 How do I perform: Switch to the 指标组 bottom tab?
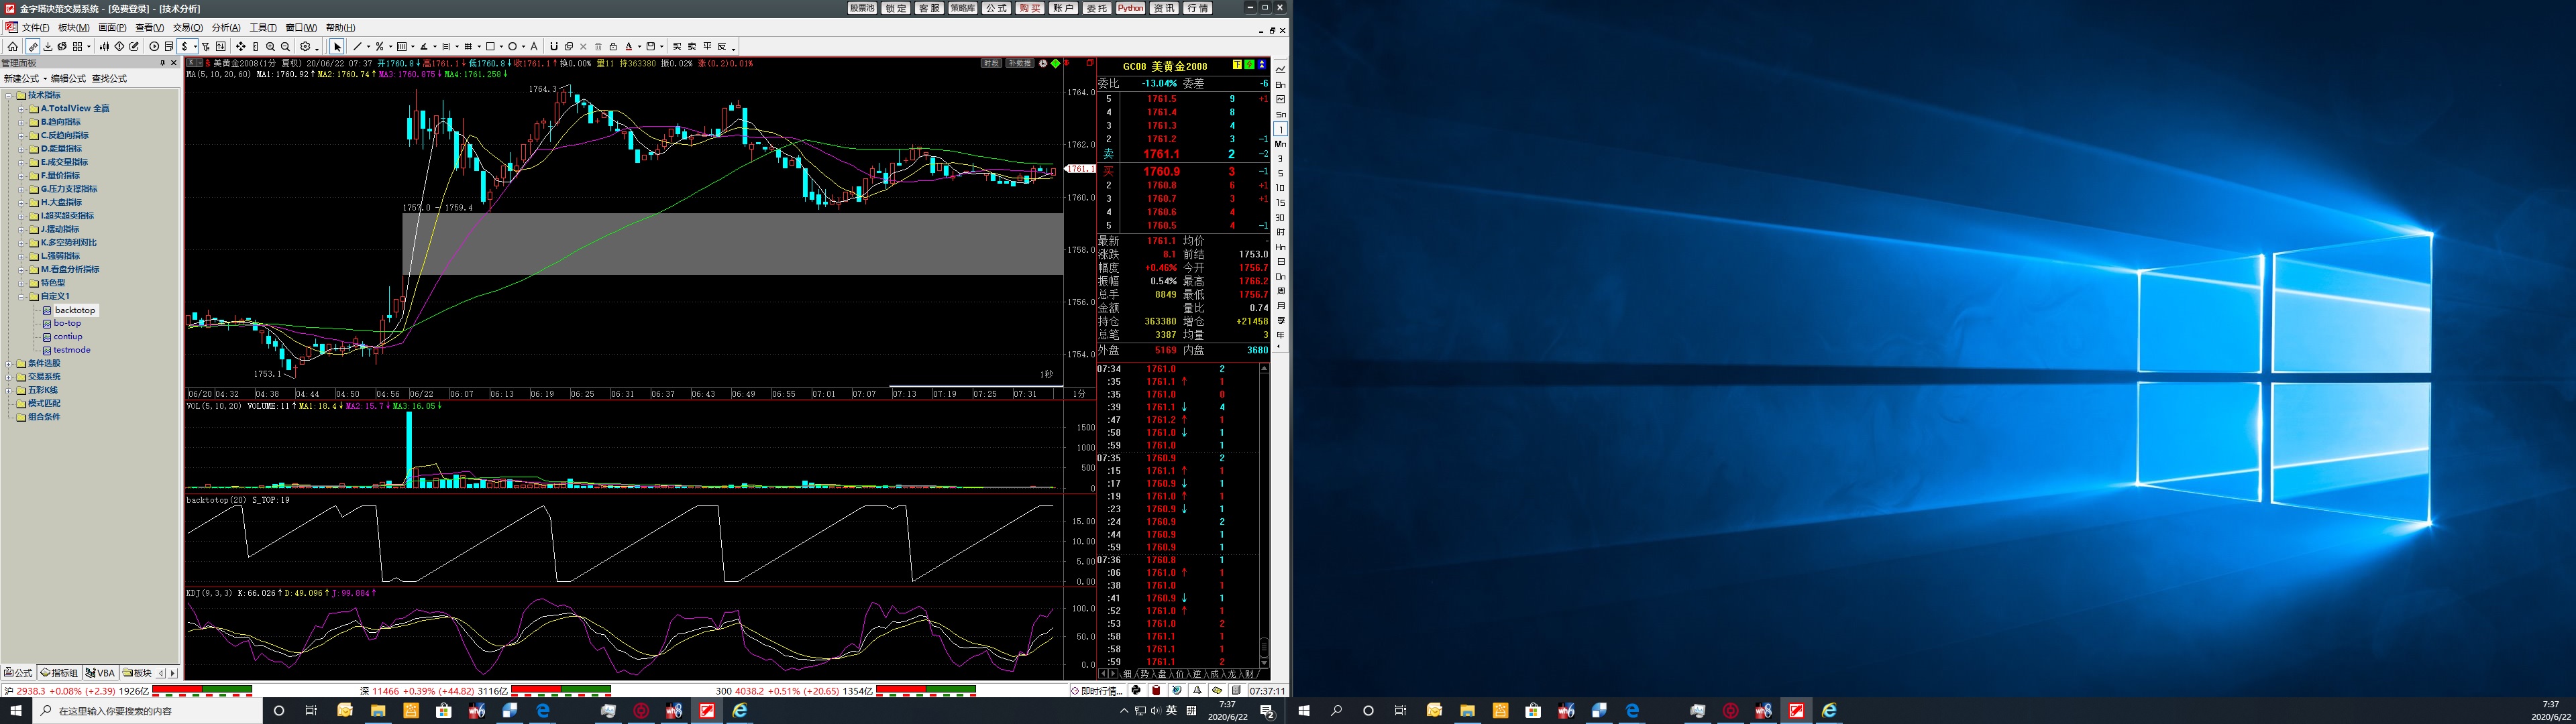click(x=59, y=673)
